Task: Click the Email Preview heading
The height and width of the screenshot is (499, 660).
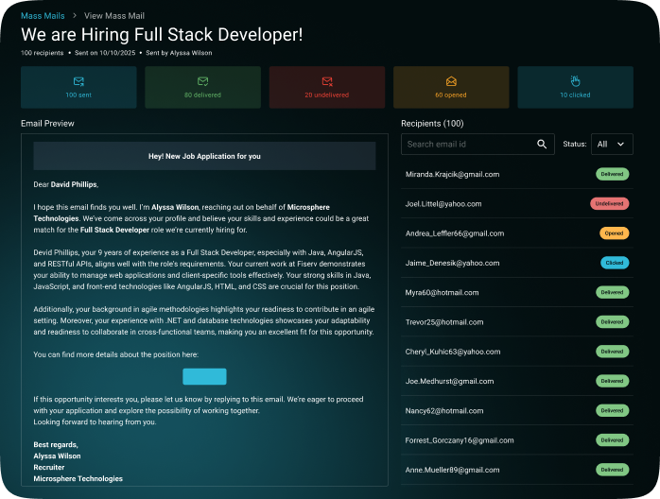Action: pos(47,123)
